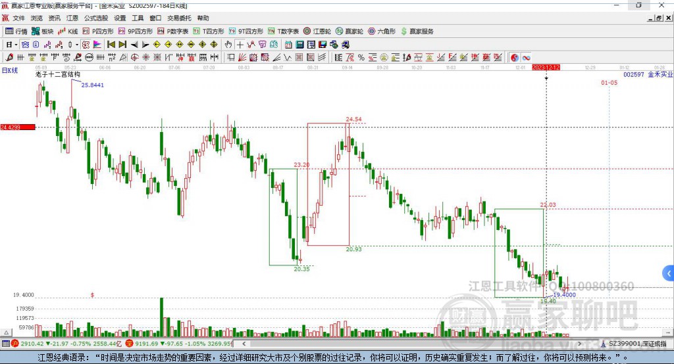Click the calendar icon showing 21
The height and width of the screenshot is (364, 674).
[288, 44]
